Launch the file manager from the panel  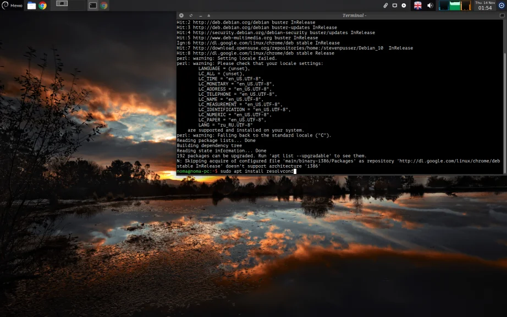(32, 6)
